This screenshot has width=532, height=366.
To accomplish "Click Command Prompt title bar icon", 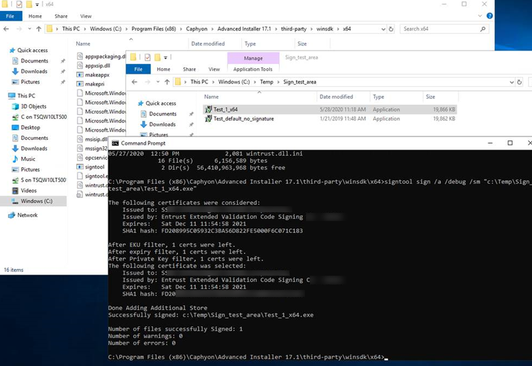I will click(x=115, y=143).
